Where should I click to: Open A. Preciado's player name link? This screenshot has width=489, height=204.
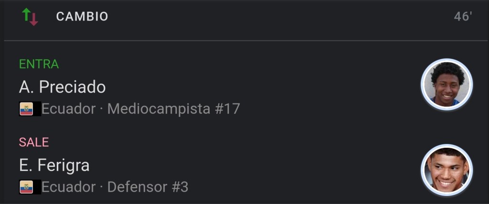click(62, 87)
